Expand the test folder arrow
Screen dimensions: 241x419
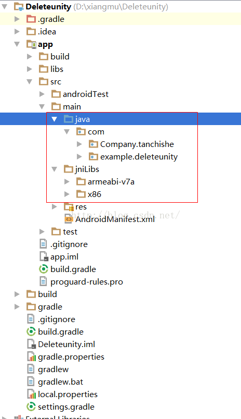point(42,232)
